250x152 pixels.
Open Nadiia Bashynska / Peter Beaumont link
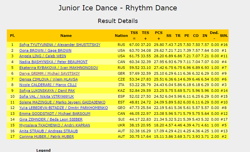[54, 62]
